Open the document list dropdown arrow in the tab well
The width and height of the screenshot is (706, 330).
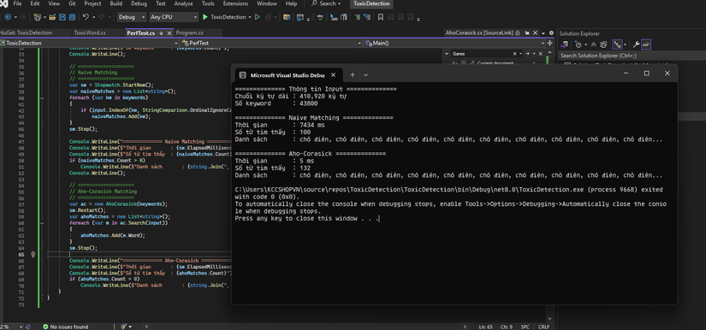(x=543, y=33)
